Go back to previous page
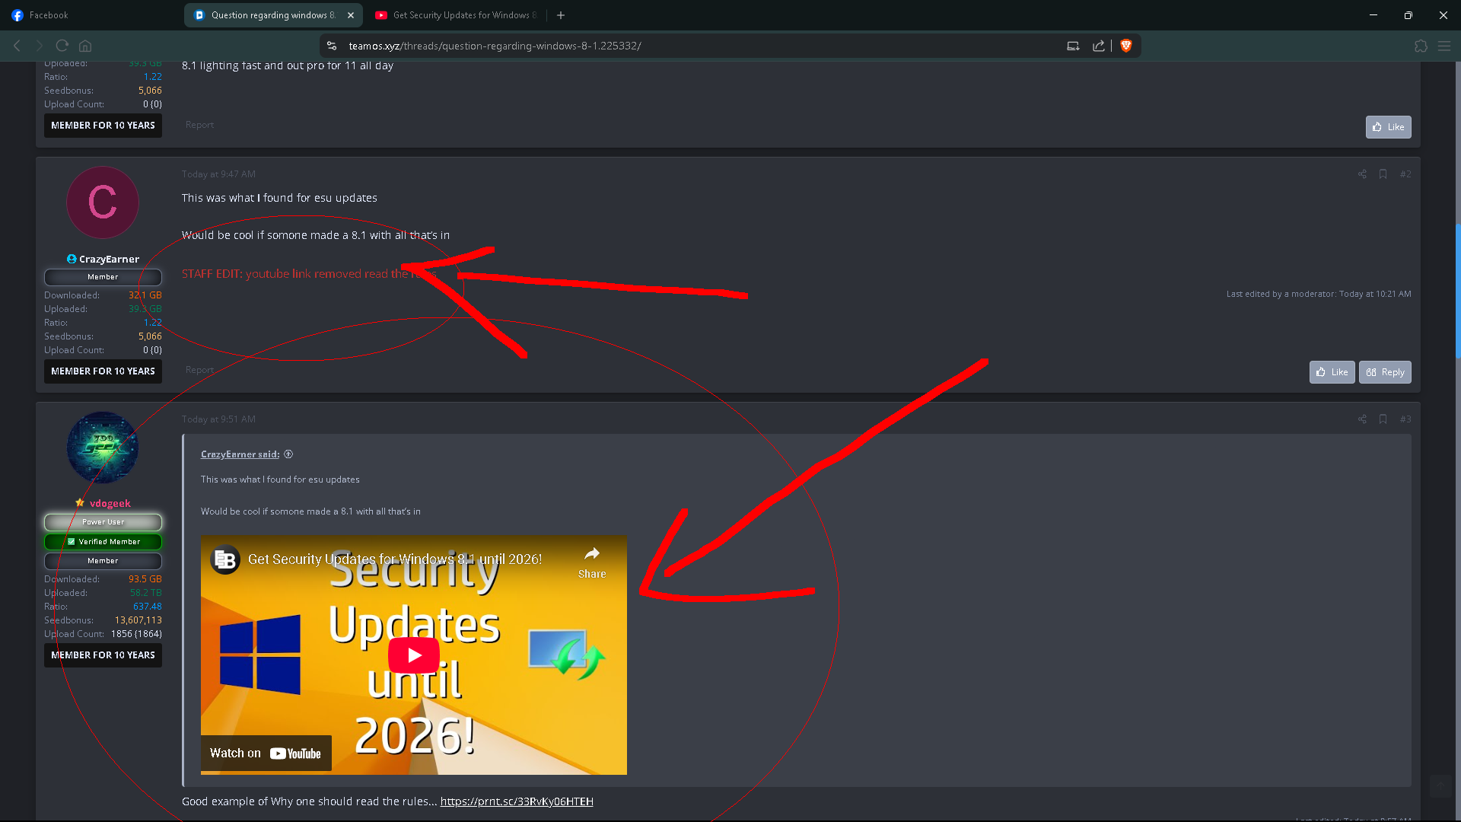This screenshot has width=1461, height=822. (x=17, y=46)
